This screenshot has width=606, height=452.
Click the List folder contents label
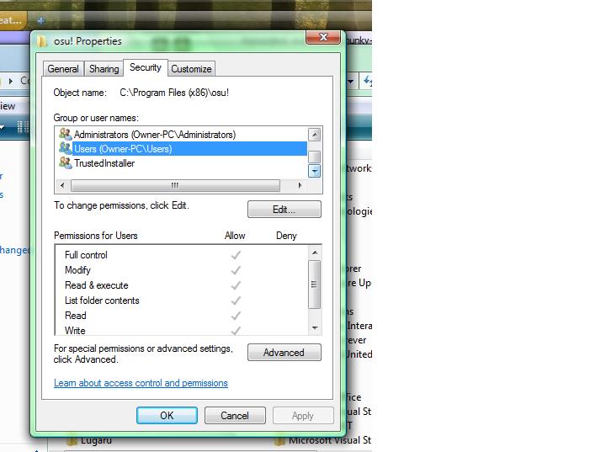coord(102,300)
